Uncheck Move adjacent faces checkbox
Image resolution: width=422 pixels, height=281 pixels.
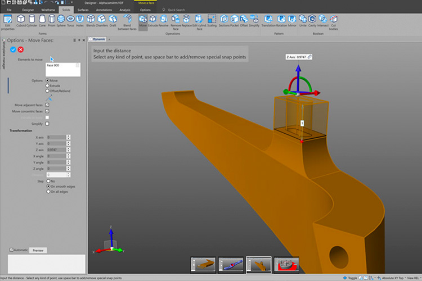coord(47,105)
